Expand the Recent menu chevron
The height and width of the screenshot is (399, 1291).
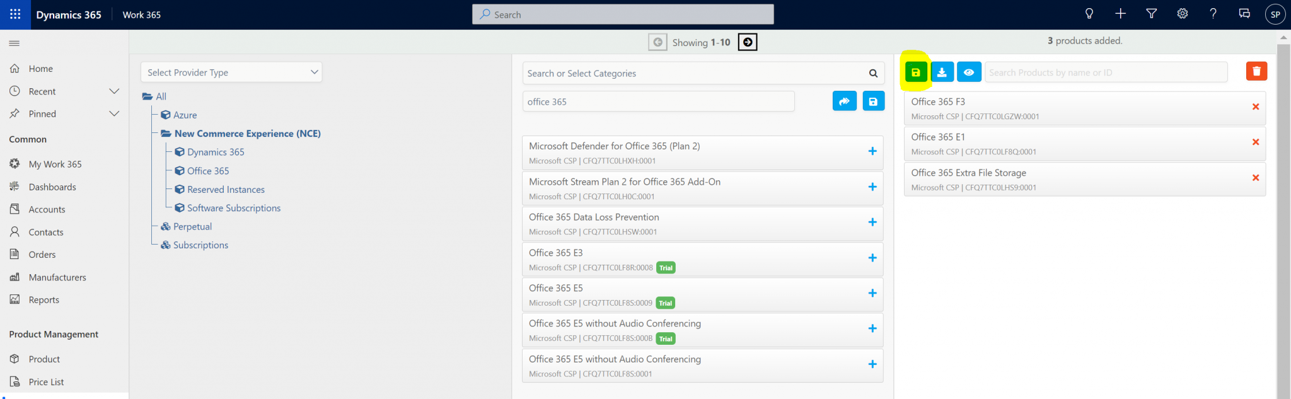(x=114, y=91)
